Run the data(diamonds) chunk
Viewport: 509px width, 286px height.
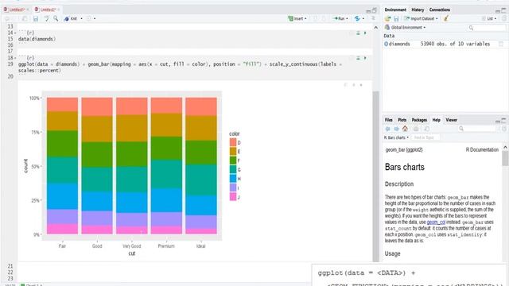tap(365, 33)
